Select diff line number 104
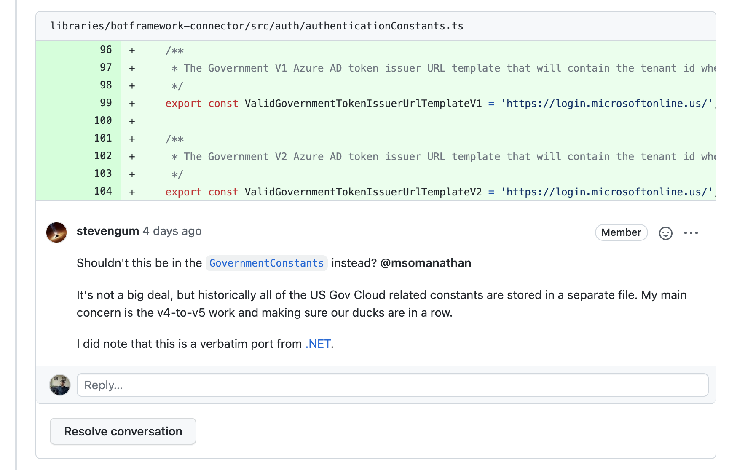Screen dimensions: 729x470 coord(103,192)
